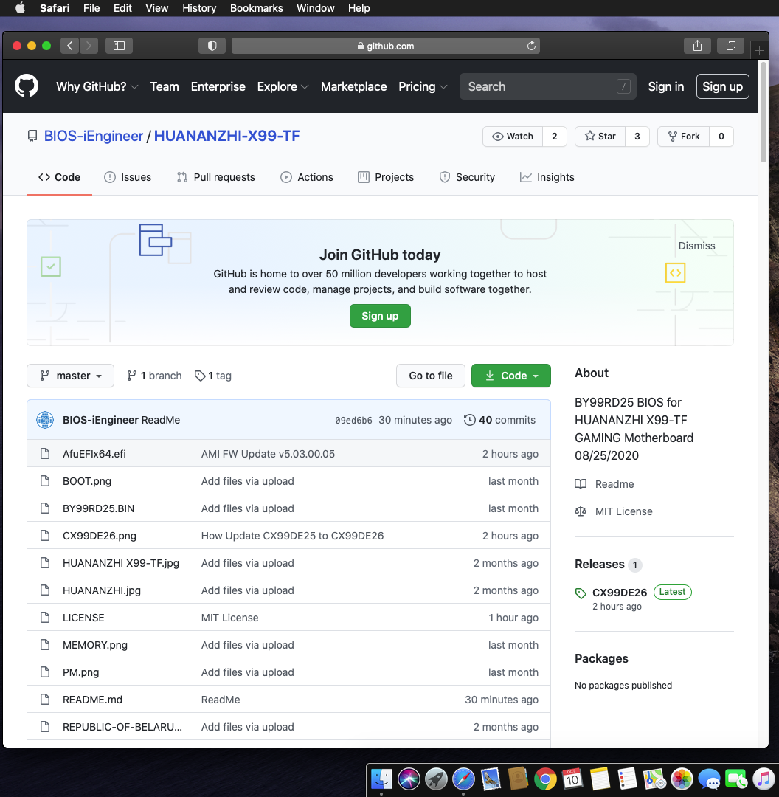Screen dimensions: 779x797
Task: Click the tag icon next to 1 tag
Action: [x=200, y=376]
